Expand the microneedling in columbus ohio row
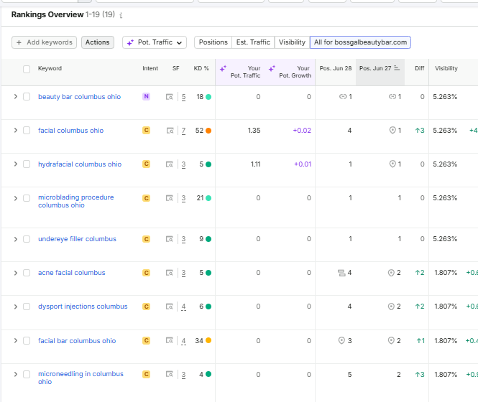This screenshot has height=402, width=478. (16, 374)
